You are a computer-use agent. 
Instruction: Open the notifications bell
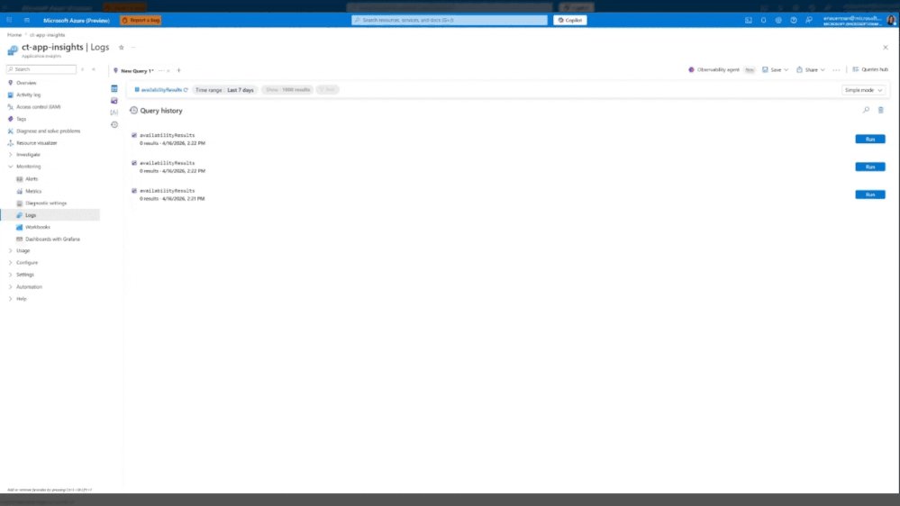click(763, 20)
